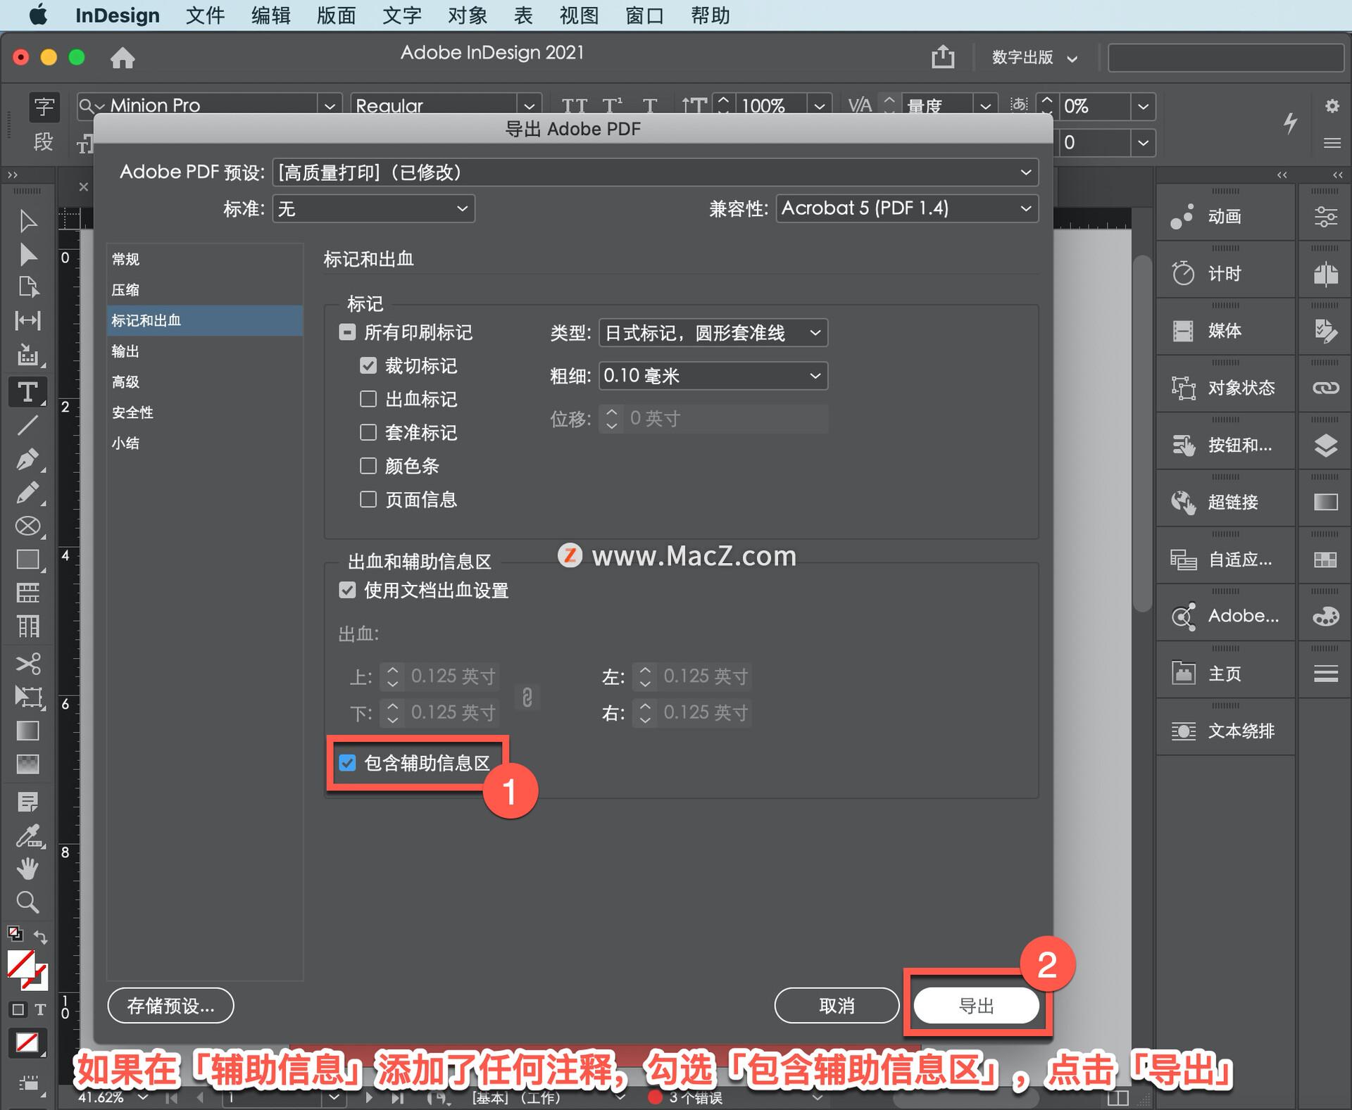Viewport: 1352px width, 1110px height.
Task: Click the search field in title bar
Action: (x=1226, y=58)
